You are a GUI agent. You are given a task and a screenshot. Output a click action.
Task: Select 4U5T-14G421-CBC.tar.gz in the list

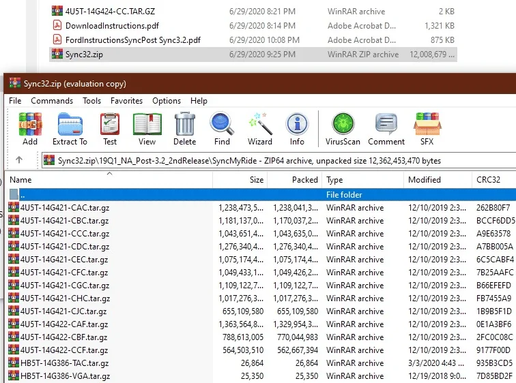[64, 220]
